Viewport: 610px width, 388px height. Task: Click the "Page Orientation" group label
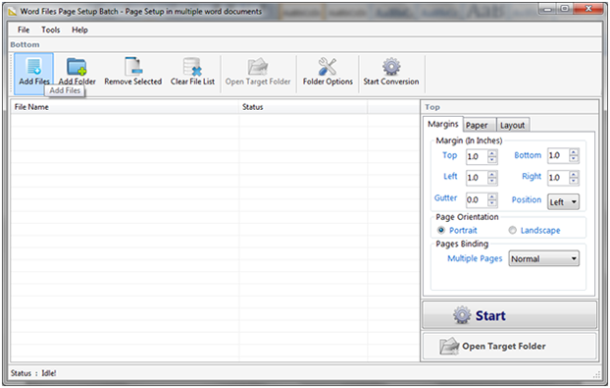pyautogui.click(x=467, y=217)
